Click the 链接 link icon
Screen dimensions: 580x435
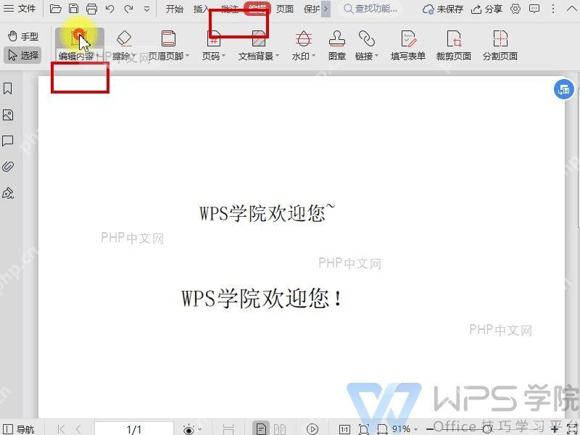[x=367, y=38]
